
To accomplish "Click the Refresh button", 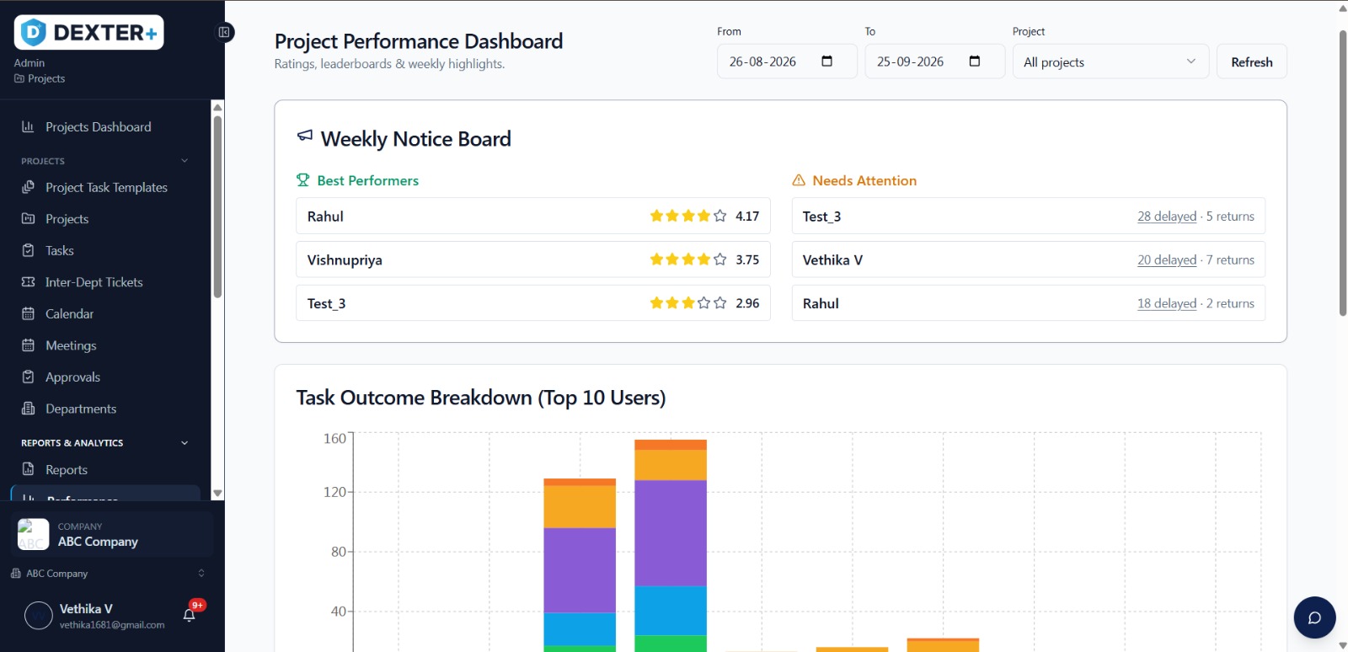I will [x=1251, y=61].
